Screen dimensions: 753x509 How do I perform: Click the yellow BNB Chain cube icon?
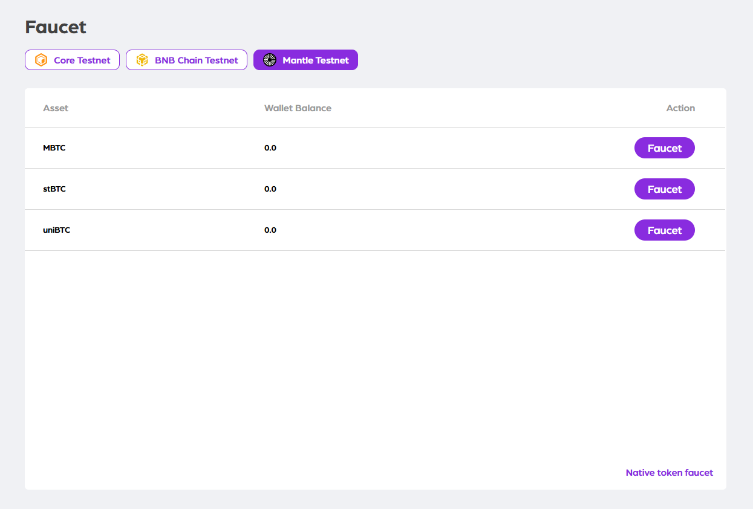point(142,60)
